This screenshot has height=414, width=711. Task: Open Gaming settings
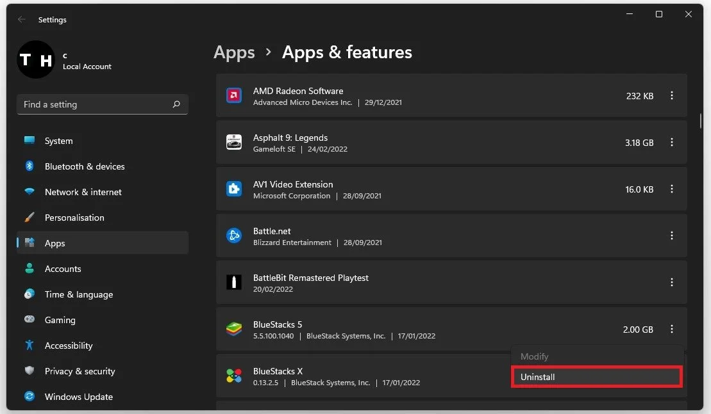[103, 320]
